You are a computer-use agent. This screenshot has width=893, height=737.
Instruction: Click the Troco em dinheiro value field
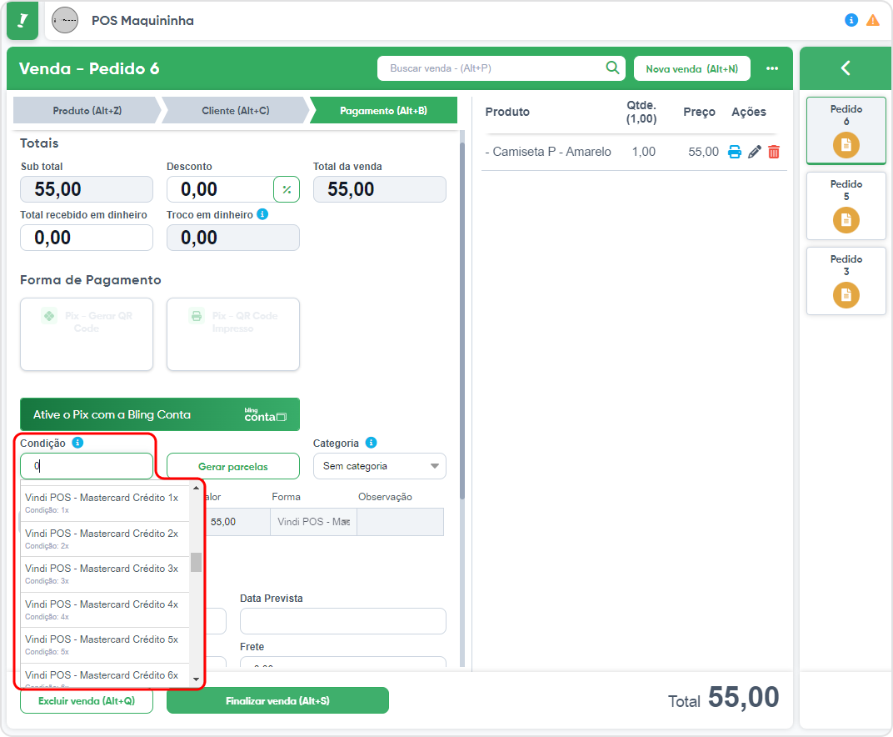click(233, 238)
